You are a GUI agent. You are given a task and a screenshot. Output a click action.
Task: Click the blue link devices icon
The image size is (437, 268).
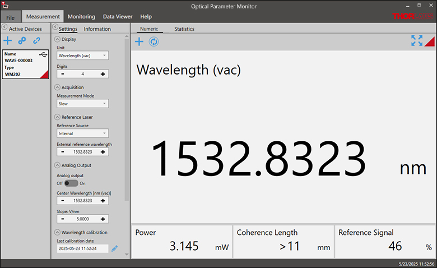(36, 40)
